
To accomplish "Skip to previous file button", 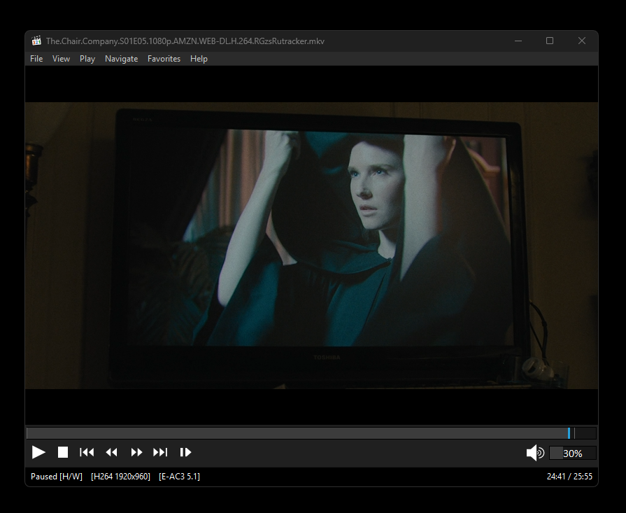I will coord(87,452).
